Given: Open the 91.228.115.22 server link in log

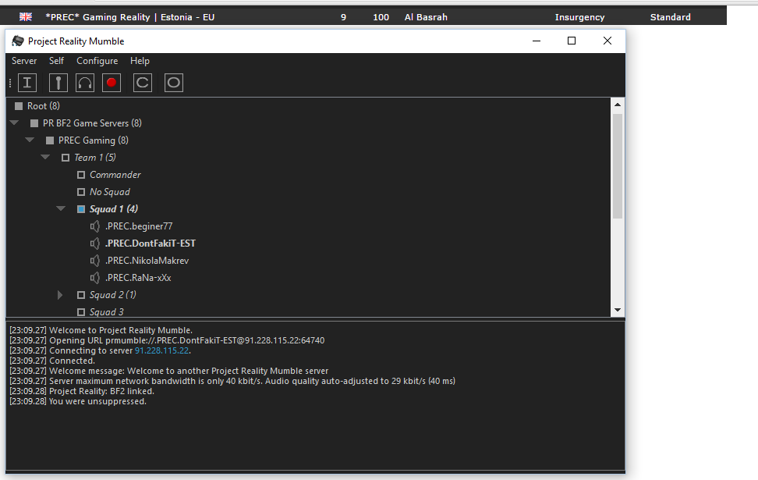Looking at the screenshot, I should (x=161, y=350).
